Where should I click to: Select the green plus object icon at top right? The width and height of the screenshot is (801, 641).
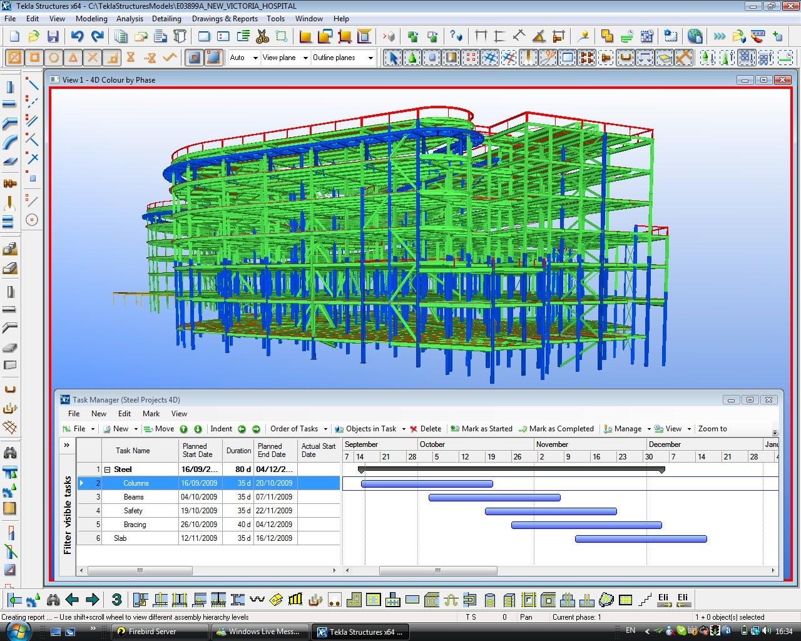777,36
